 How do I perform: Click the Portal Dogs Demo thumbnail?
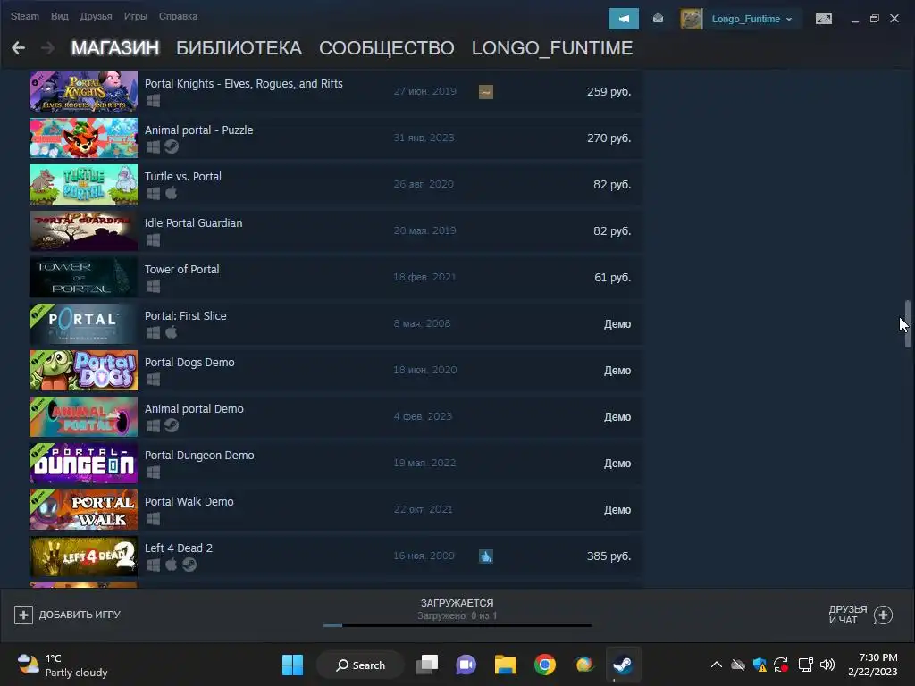pos(84,371)
